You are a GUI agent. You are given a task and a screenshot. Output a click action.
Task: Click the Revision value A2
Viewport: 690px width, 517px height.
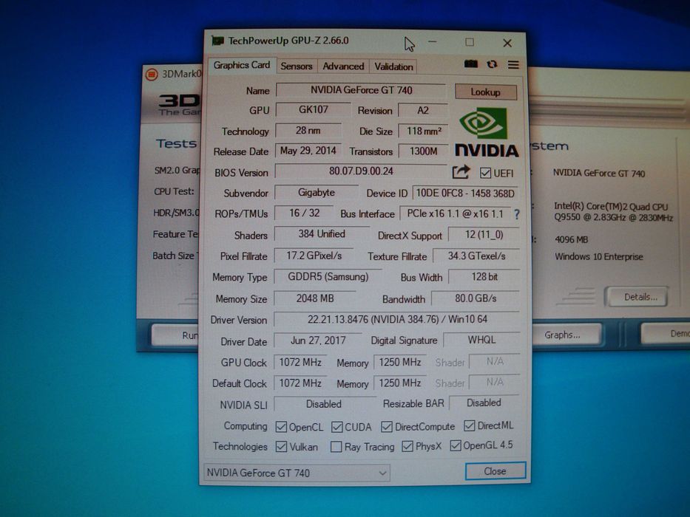[422, 110]
